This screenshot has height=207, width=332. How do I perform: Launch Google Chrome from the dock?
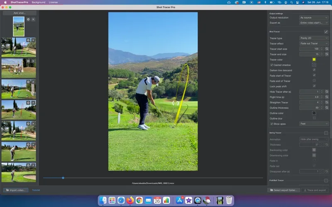(x=139, y=200)
